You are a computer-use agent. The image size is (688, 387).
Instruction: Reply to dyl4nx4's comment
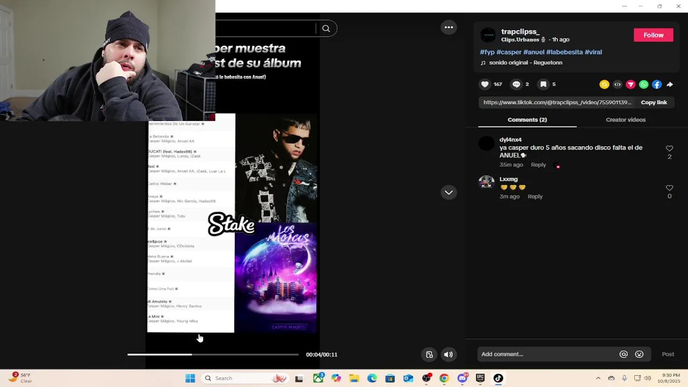click(538, 165)
